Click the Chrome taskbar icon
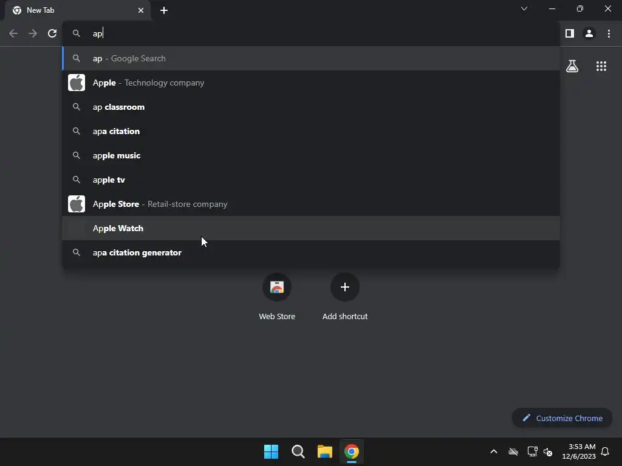The height and width of the screenshot is (466, 622). tap(352, 451)
